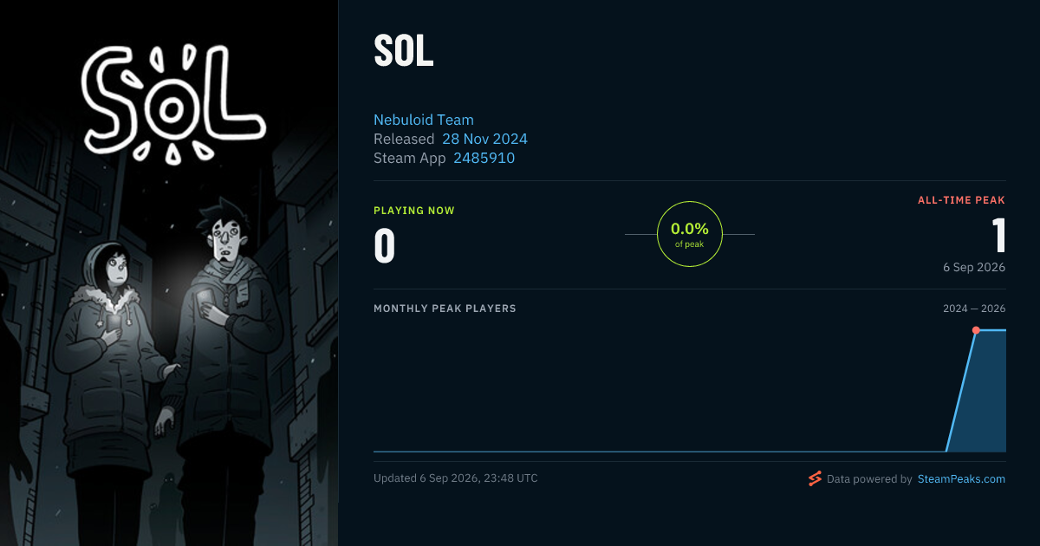
Task: Click the 0.0% of peak circle
Action: click(x=690, y=234)
